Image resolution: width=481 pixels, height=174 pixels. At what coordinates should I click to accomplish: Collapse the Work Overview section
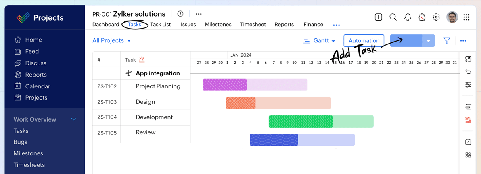73,119
